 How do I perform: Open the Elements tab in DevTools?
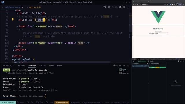[142, 59]
